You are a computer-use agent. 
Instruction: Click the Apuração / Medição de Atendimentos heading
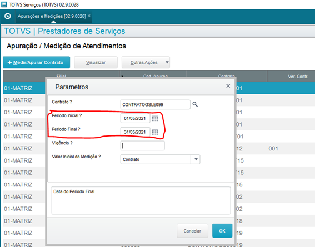pyautogui.click(x=66, y=46)
